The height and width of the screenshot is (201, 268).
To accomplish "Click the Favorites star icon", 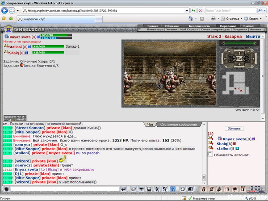I will (x=4, y=18).
